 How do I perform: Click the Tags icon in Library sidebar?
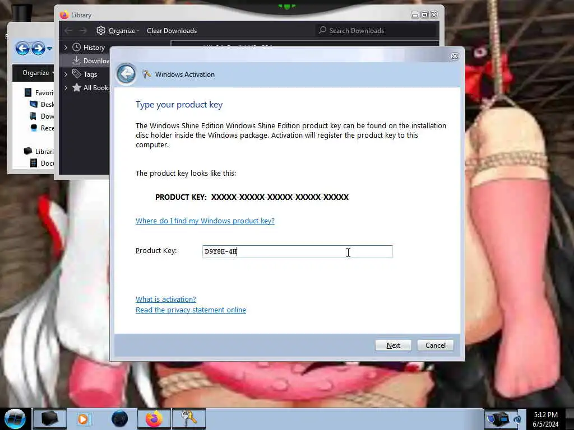76,74
